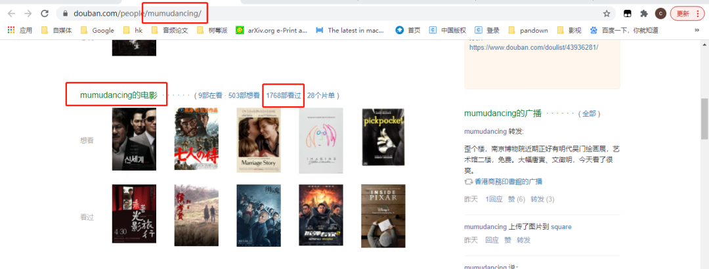Click the 看过 row label

(x=87, y=217)
